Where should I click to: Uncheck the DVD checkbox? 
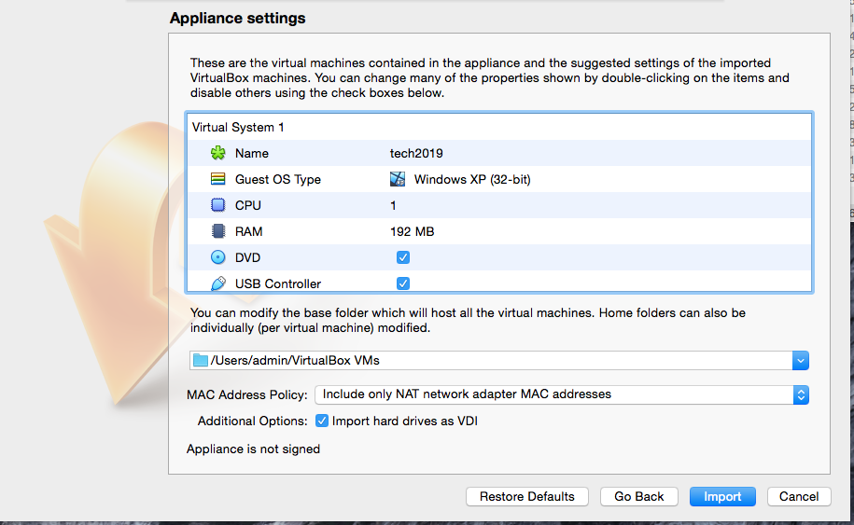[403, 257]
